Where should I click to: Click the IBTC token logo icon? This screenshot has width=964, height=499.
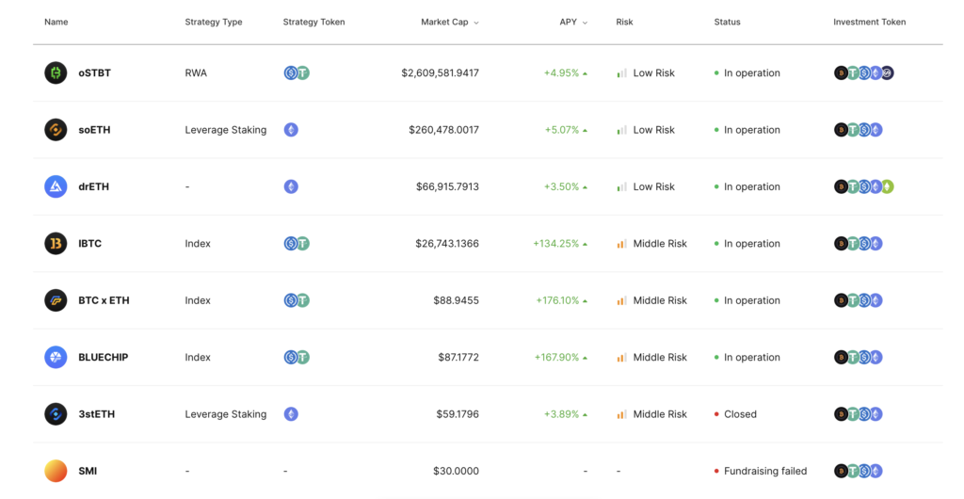pyautogui.click(x=56, y=244)
